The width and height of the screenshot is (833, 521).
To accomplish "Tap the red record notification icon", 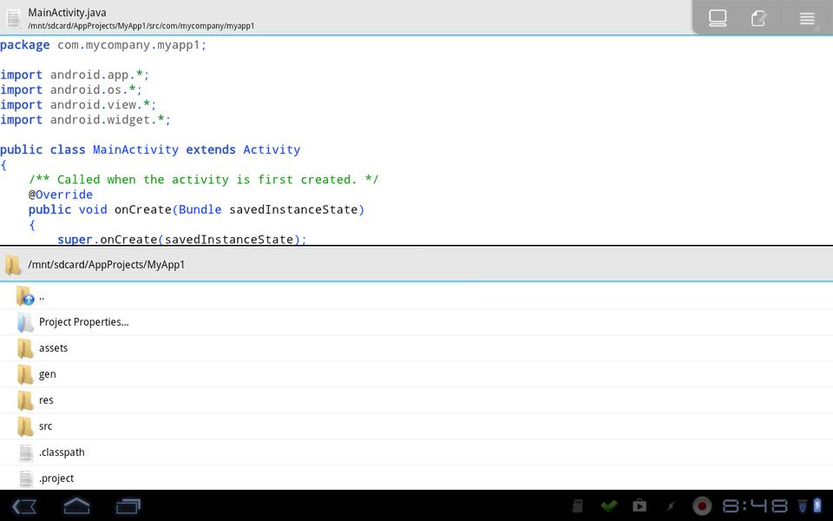I will [701, 505].
